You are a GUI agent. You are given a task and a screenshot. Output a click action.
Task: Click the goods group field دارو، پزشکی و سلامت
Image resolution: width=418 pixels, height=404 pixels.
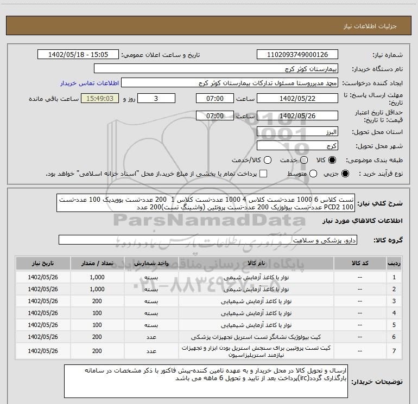click(x=208, y=240)
